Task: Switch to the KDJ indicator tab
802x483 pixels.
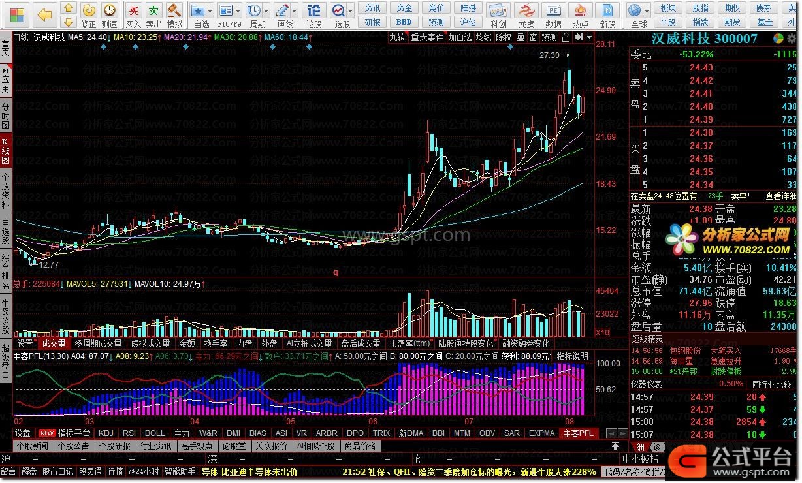Action: pyautogui.click(x=106, y=433)
